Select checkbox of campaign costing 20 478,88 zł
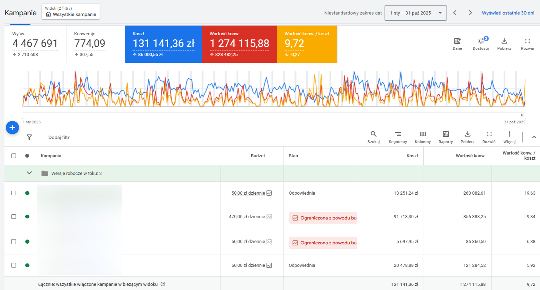 coord(13,265)
